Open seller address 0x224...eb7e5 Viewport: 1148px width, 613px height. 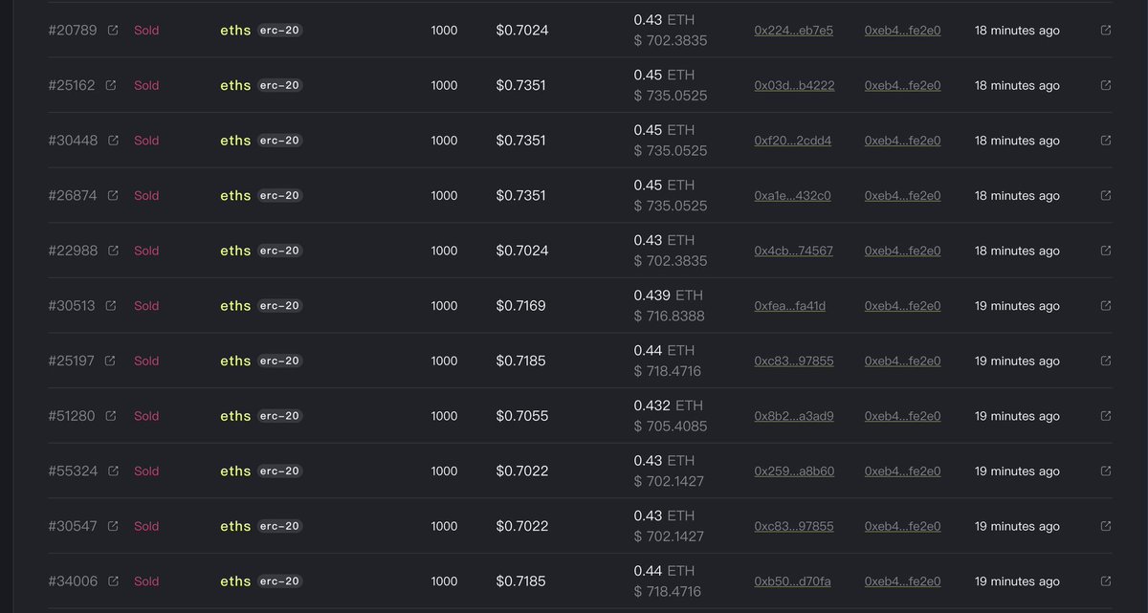[793, 31]
